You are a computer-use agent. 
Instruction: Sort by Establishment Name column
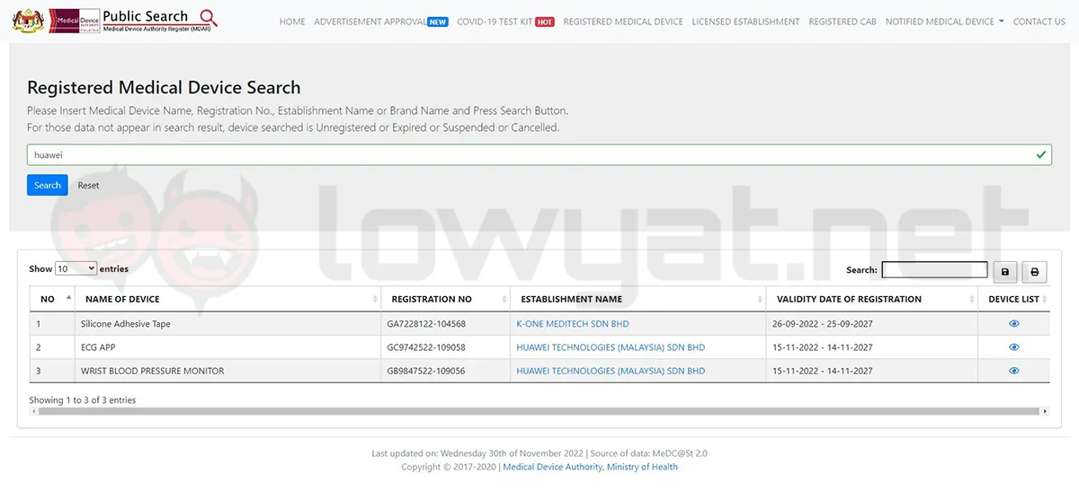(x=638, y=299)
